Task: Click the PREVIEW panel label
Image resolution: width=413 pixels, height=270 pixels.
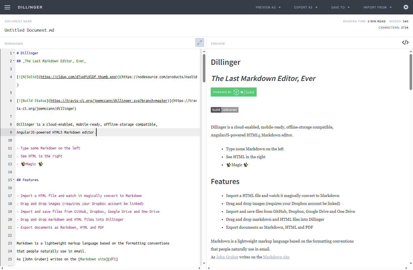Action: pos(218,44)
